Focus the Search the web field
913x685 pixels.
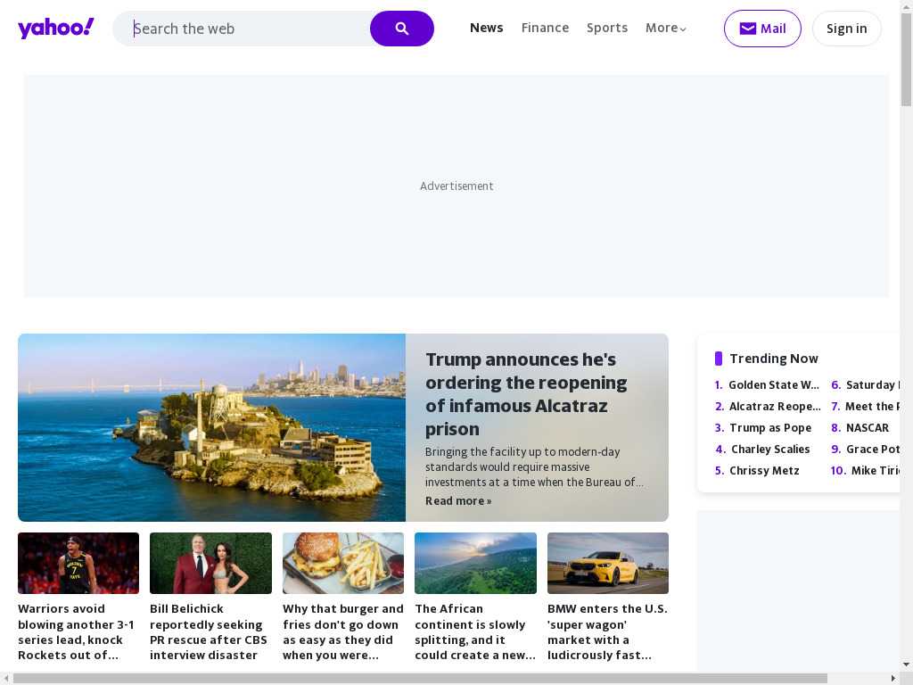242,29
